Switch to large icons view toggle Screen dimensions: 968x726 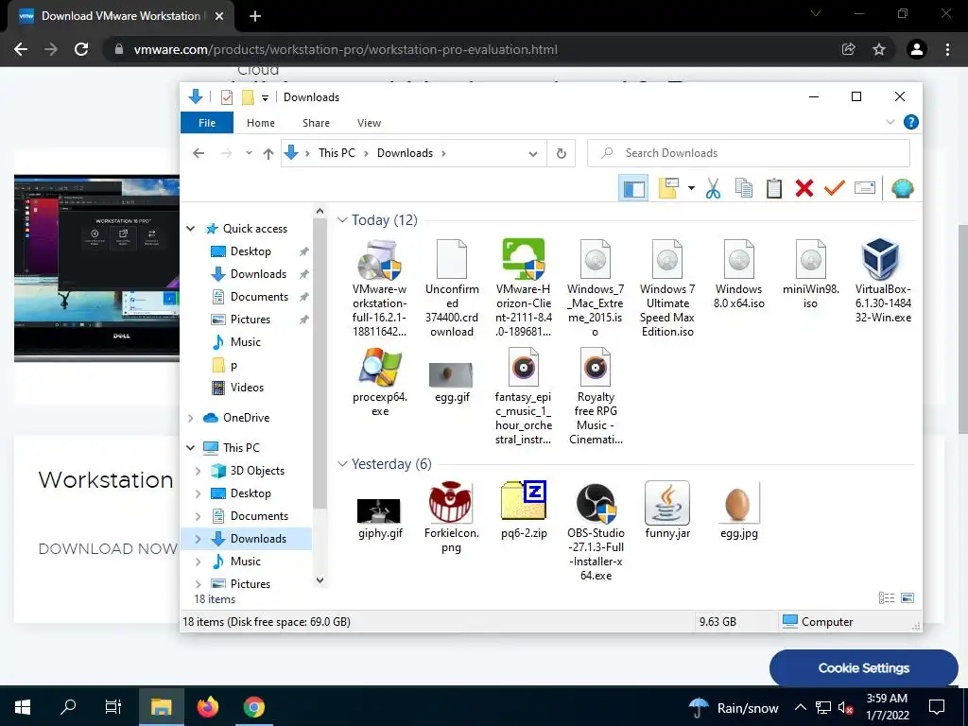[x=907, y=597]
